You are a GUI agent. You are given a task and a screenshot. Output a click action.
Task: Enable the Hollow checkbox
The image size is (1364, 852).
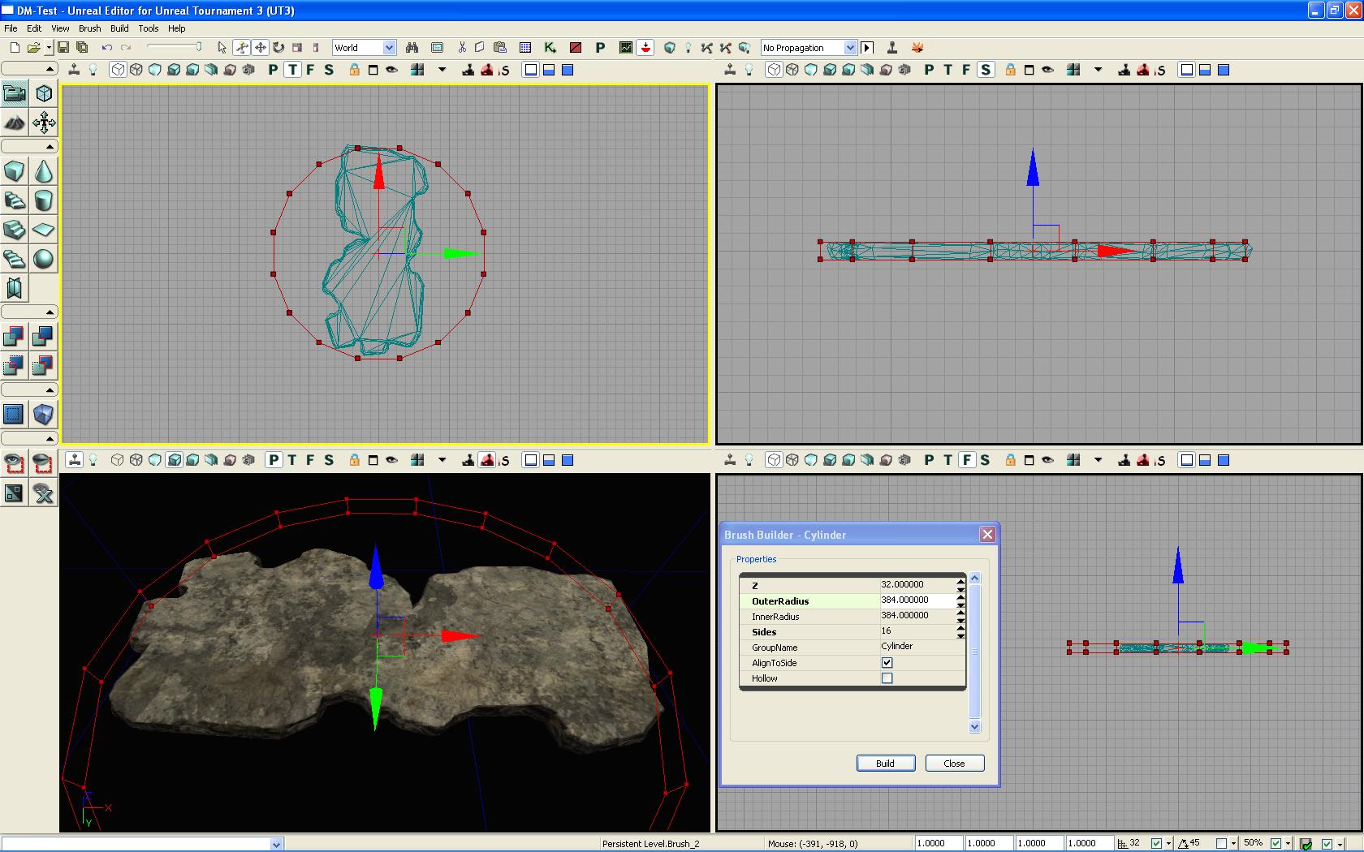tap(887, 678)
